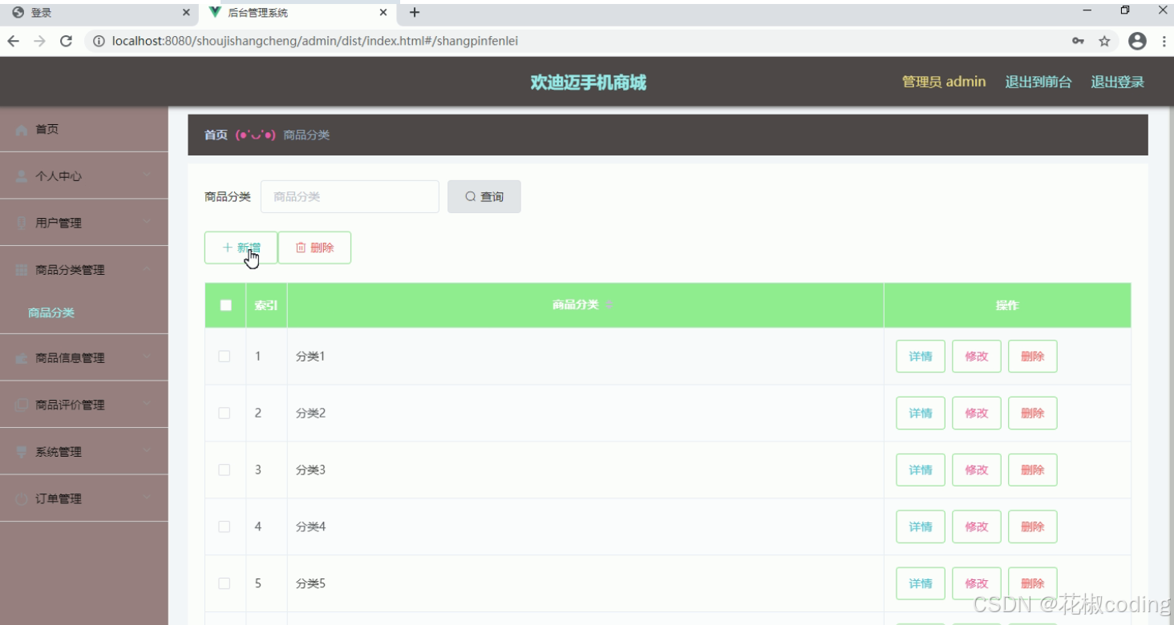Click 退出登录 to log out
Viewport: 1174px width, 625px height.
1117,82
